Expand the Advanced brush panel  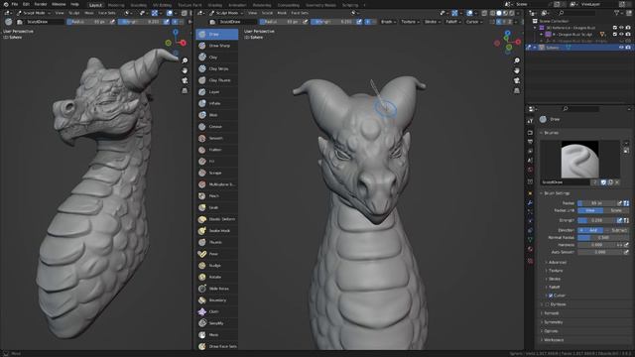(x=557, y=262)
